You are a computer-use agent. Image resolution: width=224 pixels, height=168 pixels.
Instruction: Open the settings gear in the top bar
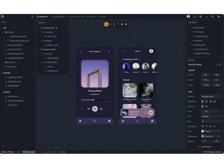click(x=201, y=17)
